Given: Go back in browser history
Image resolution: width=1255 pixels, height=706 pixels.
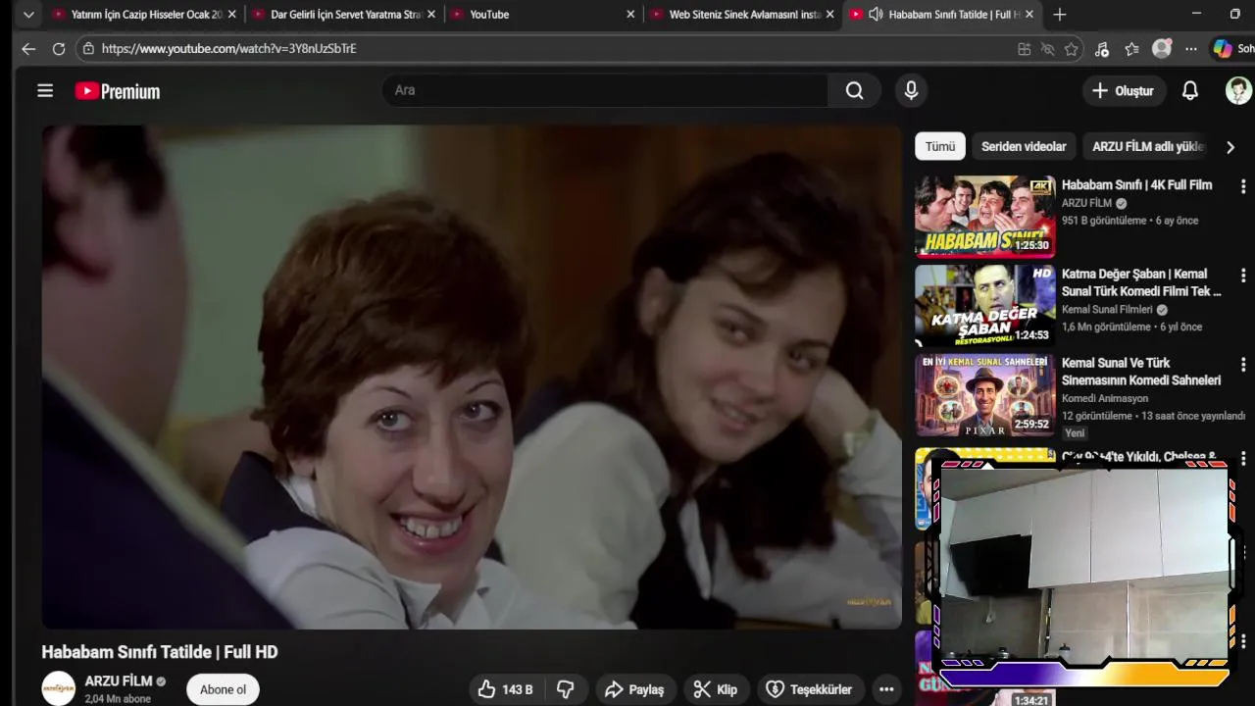Looking at the screenshot, I should (x=28, y=48).
